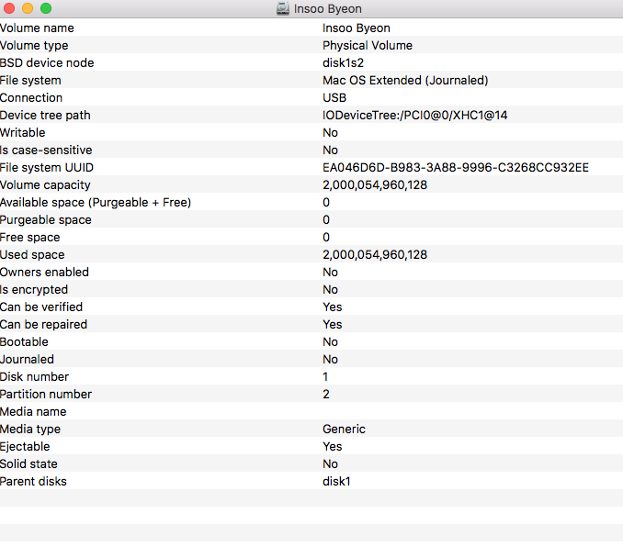Minimize the Insoo Byeon info window
This screenshot has height=547, width=623.
[28, 8]
